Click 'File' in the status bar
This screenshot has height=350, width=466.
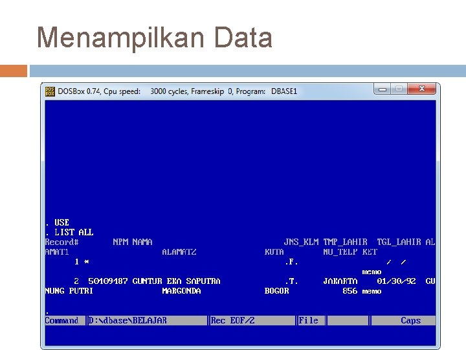click(308, 321)
